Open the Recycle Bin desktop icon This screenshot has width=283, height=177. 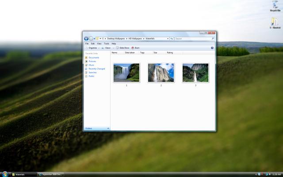click(x=275, y=6)
